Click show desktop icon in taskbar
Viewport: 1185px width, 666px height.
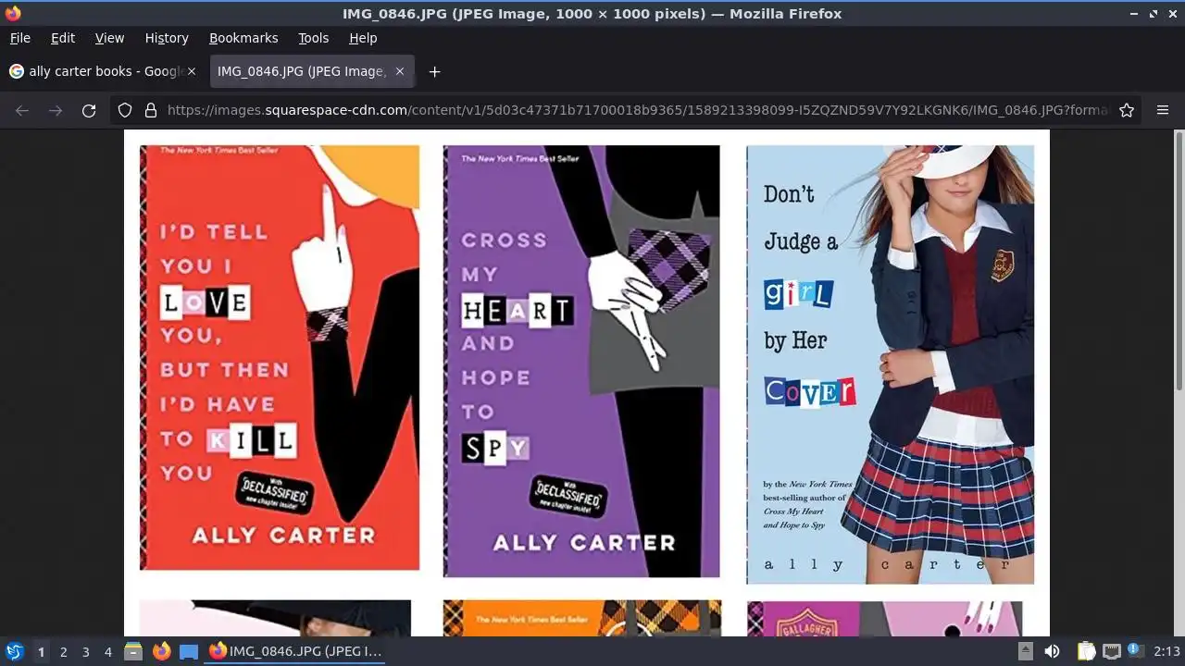tap(189, 651)
